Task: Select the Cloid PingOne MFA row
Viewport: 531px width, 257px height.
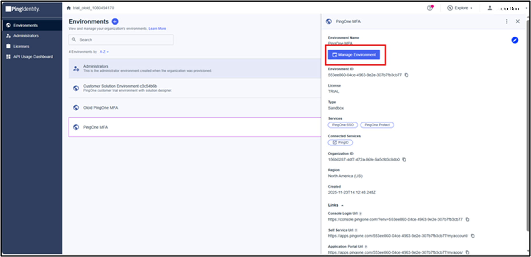Action: tap(195, 108)
